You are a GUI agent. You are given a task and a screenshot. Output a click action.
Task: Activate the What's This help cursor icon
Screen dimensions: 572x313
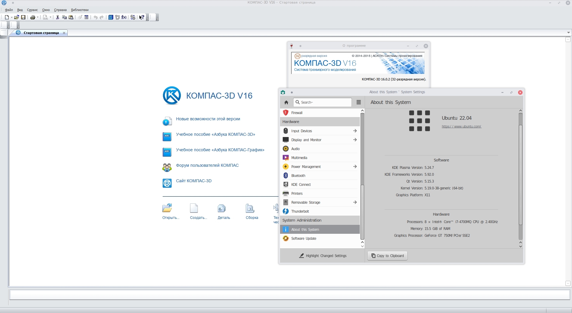pyautogui.click(x=142, y=17)
